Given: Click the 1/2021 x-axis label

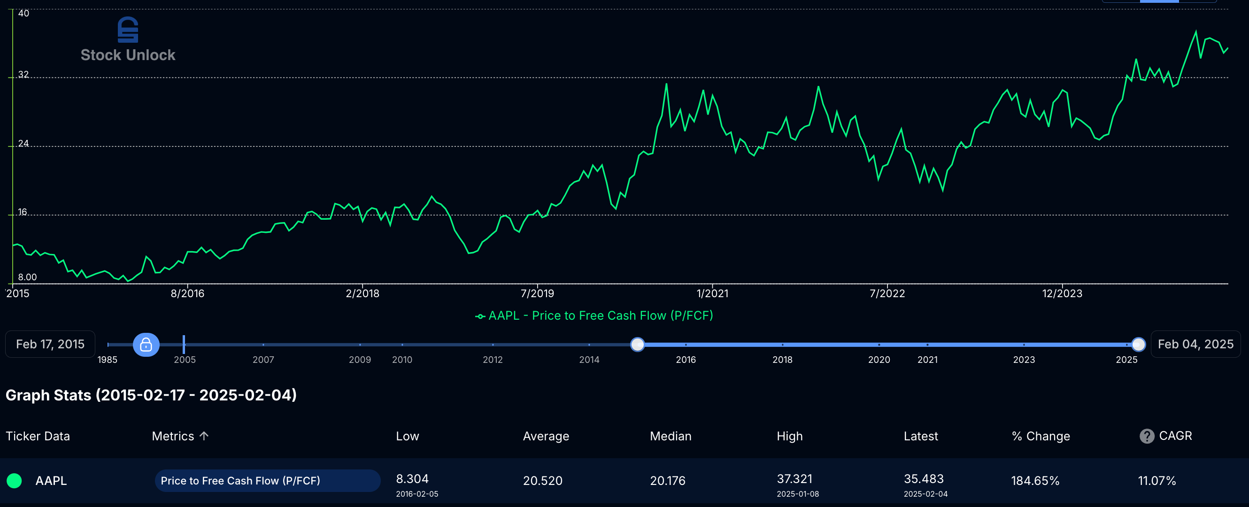Looking at the screenshot, I should (712, 293).
